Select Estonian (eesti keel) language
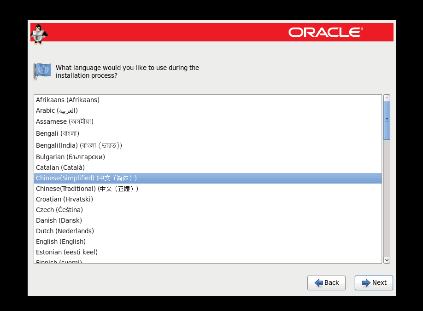The image size is (423, 311). click(67, 252)
